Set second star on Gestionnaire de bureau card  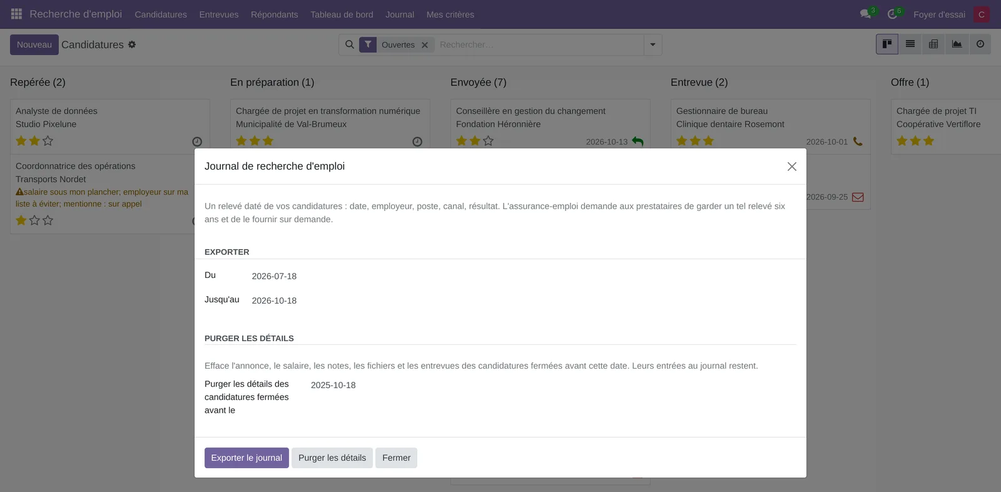pyautogui.click(x=695, y=141)
